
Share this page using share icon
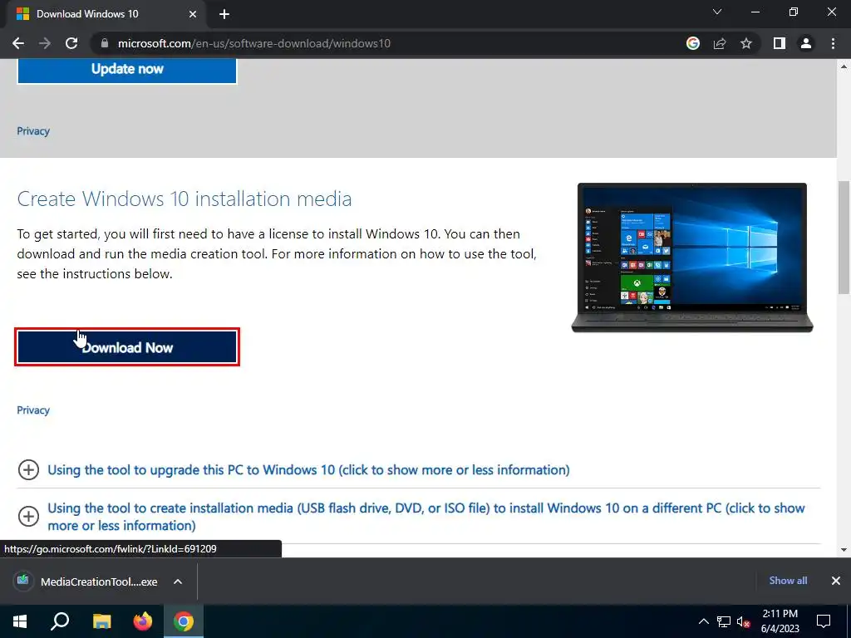(720, 43)
